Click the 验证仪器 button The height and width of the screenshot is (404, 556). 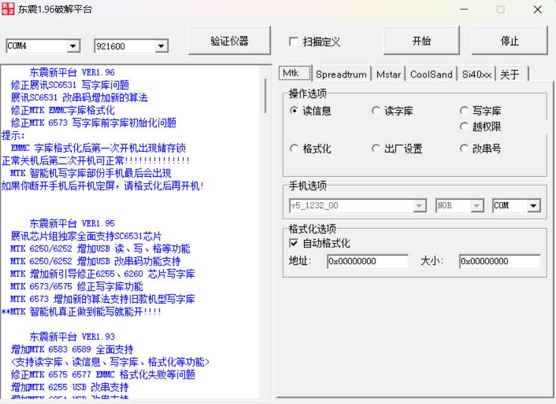[x=229, y=41]
